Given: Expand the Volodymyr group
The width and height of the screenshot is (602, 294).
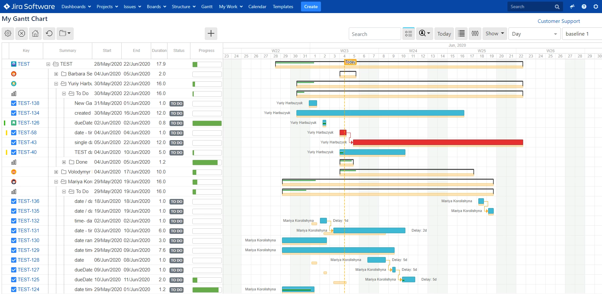Looking at the screenshot, I should (56, 172).
